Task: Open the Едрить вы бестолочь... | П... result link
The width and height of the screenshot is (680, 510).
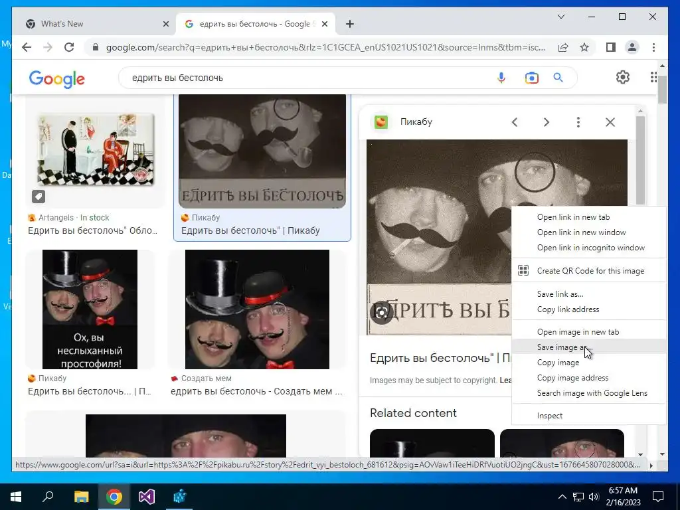Action: [90, 392]
